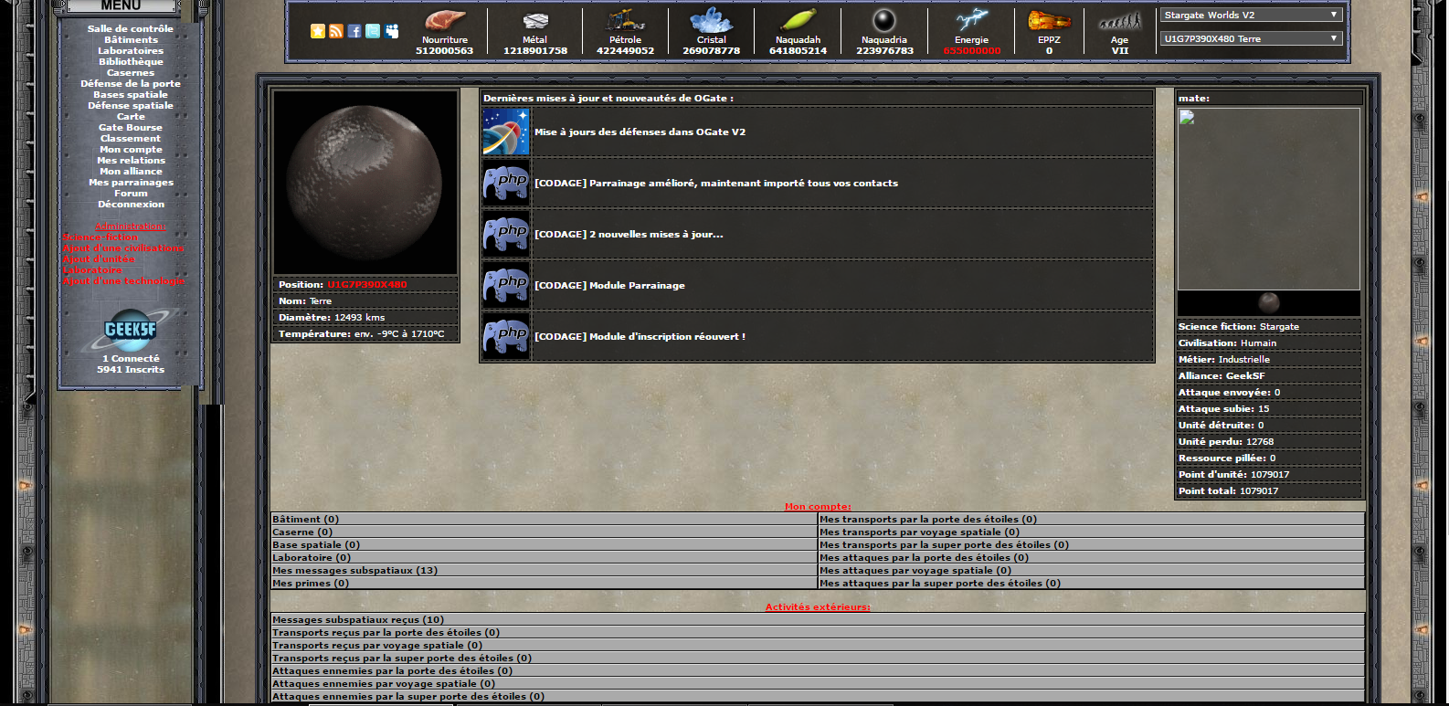Viewport: 1449px width, 706px height.
Task: Open the Stargate Worlds V2 universe dropdown
Action: 1250,15
